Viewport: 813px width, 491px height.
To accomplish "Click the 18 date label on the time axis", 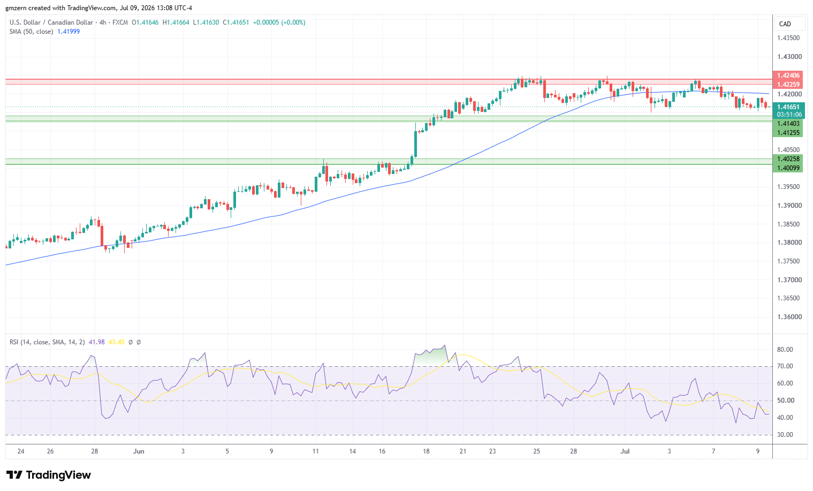I will [x=426, y=451].
